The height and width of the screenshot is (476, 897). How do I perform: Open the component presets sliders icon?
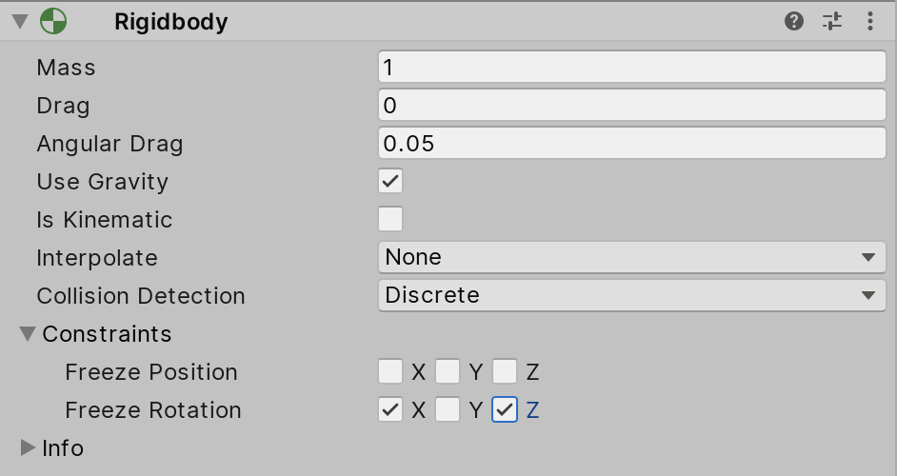click(832, 21)
